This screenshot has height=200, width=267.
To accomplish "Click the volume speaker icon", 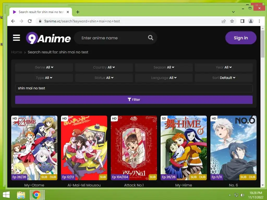I will (x=242, y=195).
